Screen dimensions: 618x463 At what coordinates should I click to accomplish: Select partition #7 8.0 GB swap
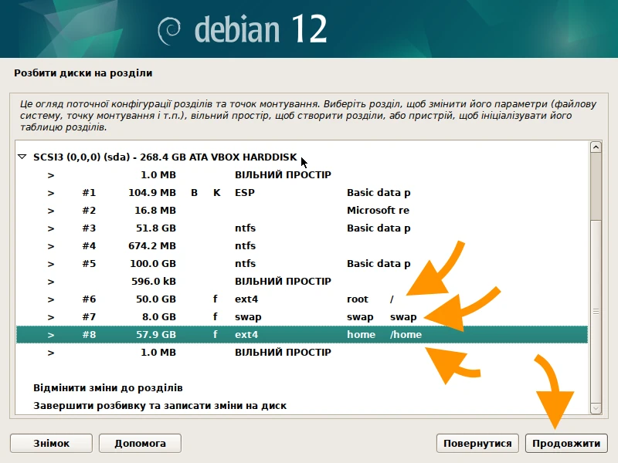tap(302, 316)
